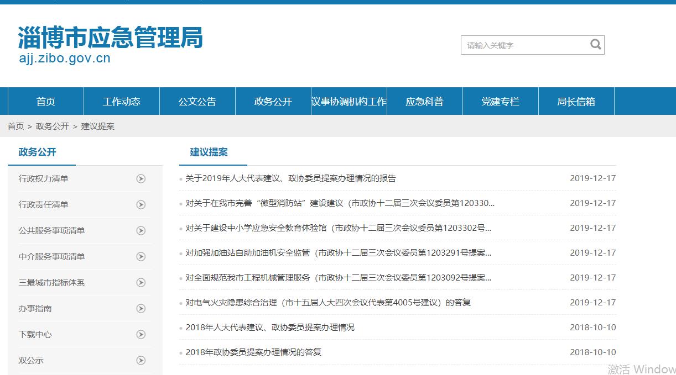Open article about 工程机械管理服务
Screen dimensions: 676x375
coord(339,277)
